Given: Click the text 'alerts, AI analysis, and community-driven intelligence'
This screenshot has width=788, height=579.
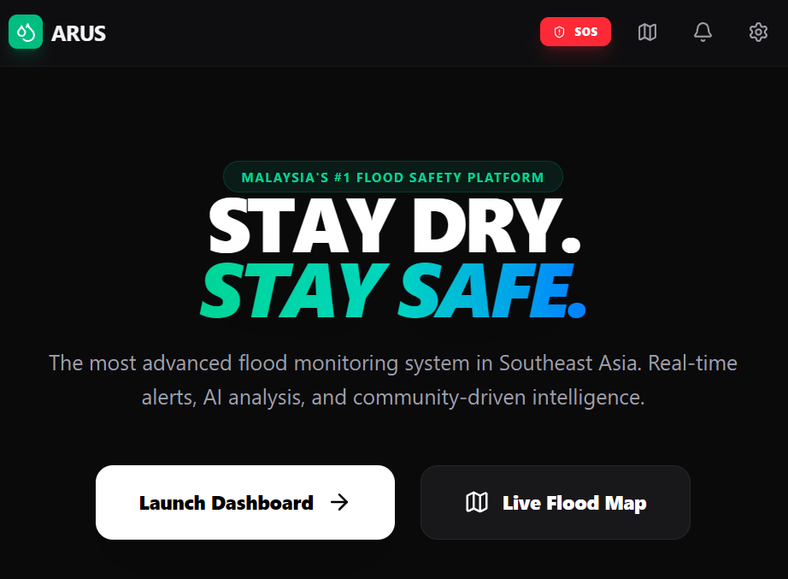Looking at the screenshot, I should [393, 398].
